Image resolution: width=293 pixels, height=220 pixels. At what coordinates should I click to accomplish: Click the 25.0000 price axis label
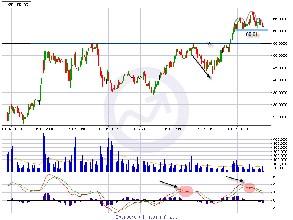click(280, 117)
